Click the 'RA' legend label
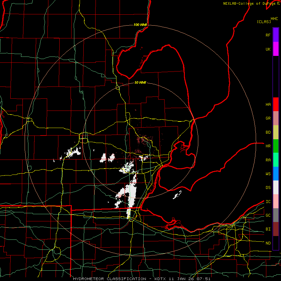281x281 pixels. point(268,160)
